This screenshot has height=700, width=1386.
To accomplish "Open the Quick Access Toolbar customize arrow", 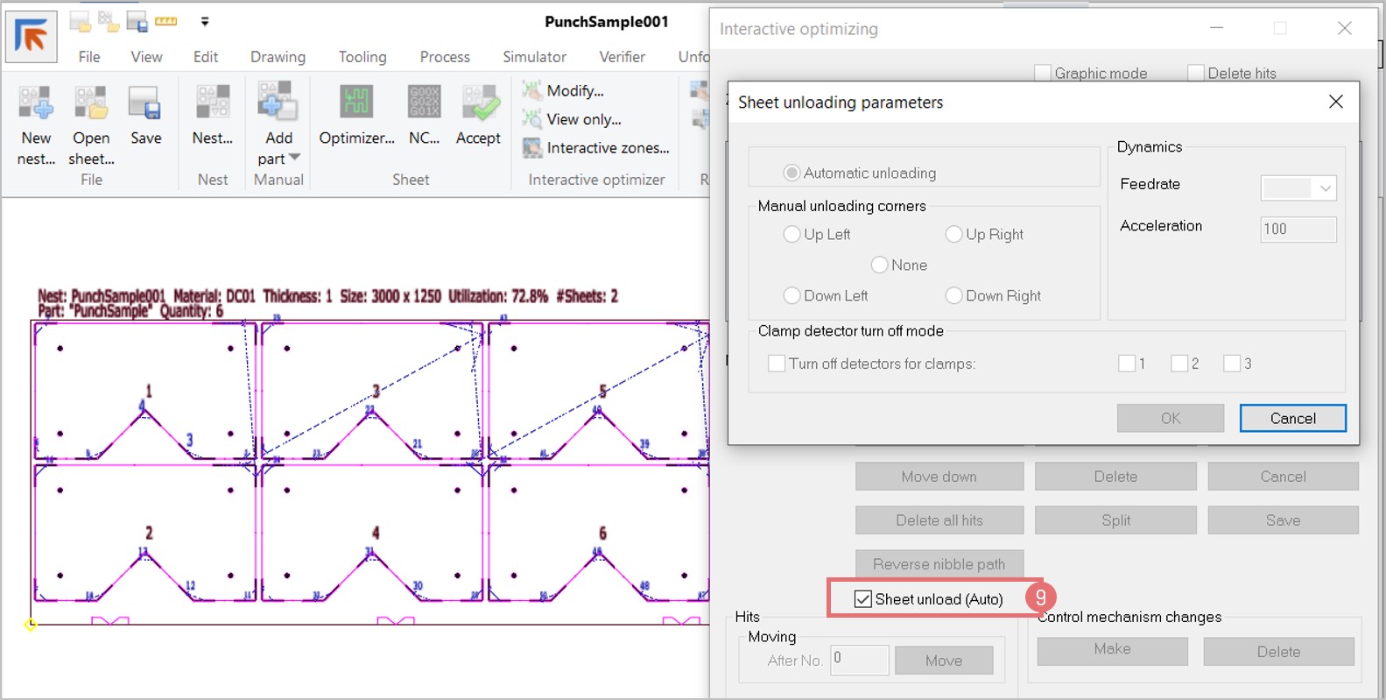I will pos(205,22).
